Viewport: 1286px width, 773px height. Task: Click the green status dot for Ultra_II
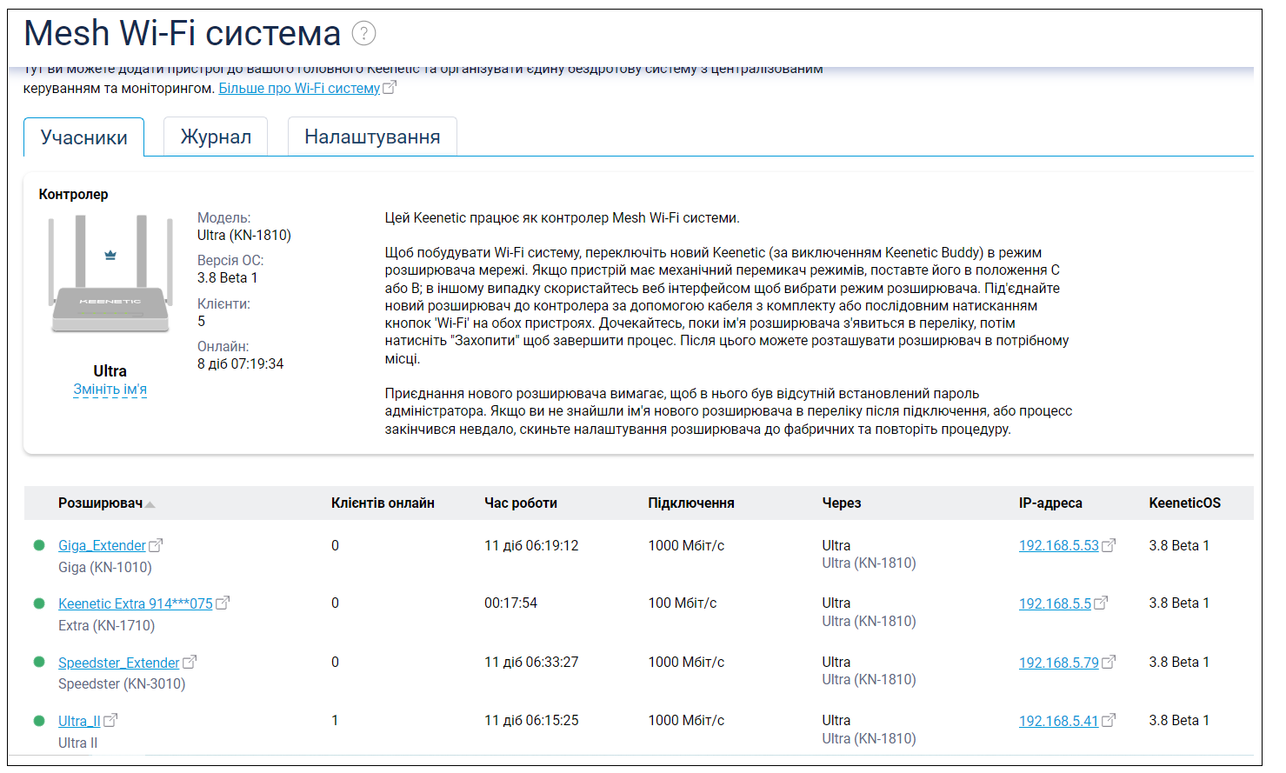[39, 721]
